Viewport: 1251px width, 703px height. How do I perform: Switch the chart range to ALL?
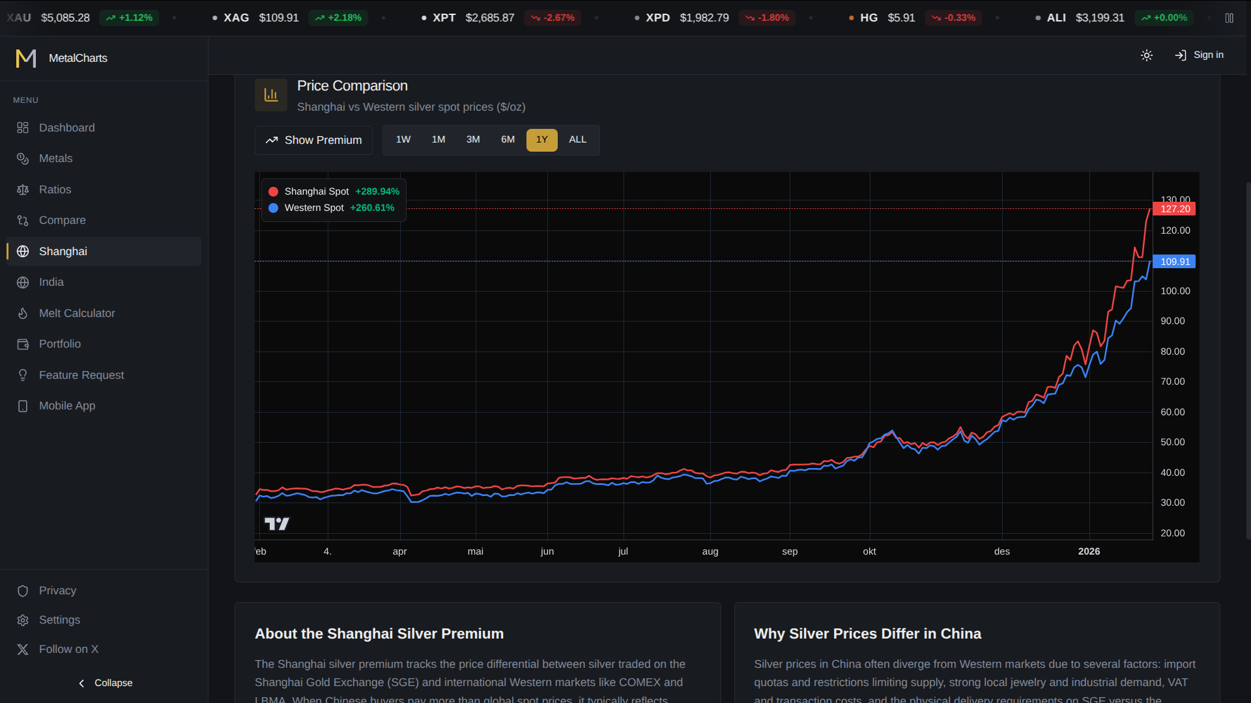coord(577,140)
